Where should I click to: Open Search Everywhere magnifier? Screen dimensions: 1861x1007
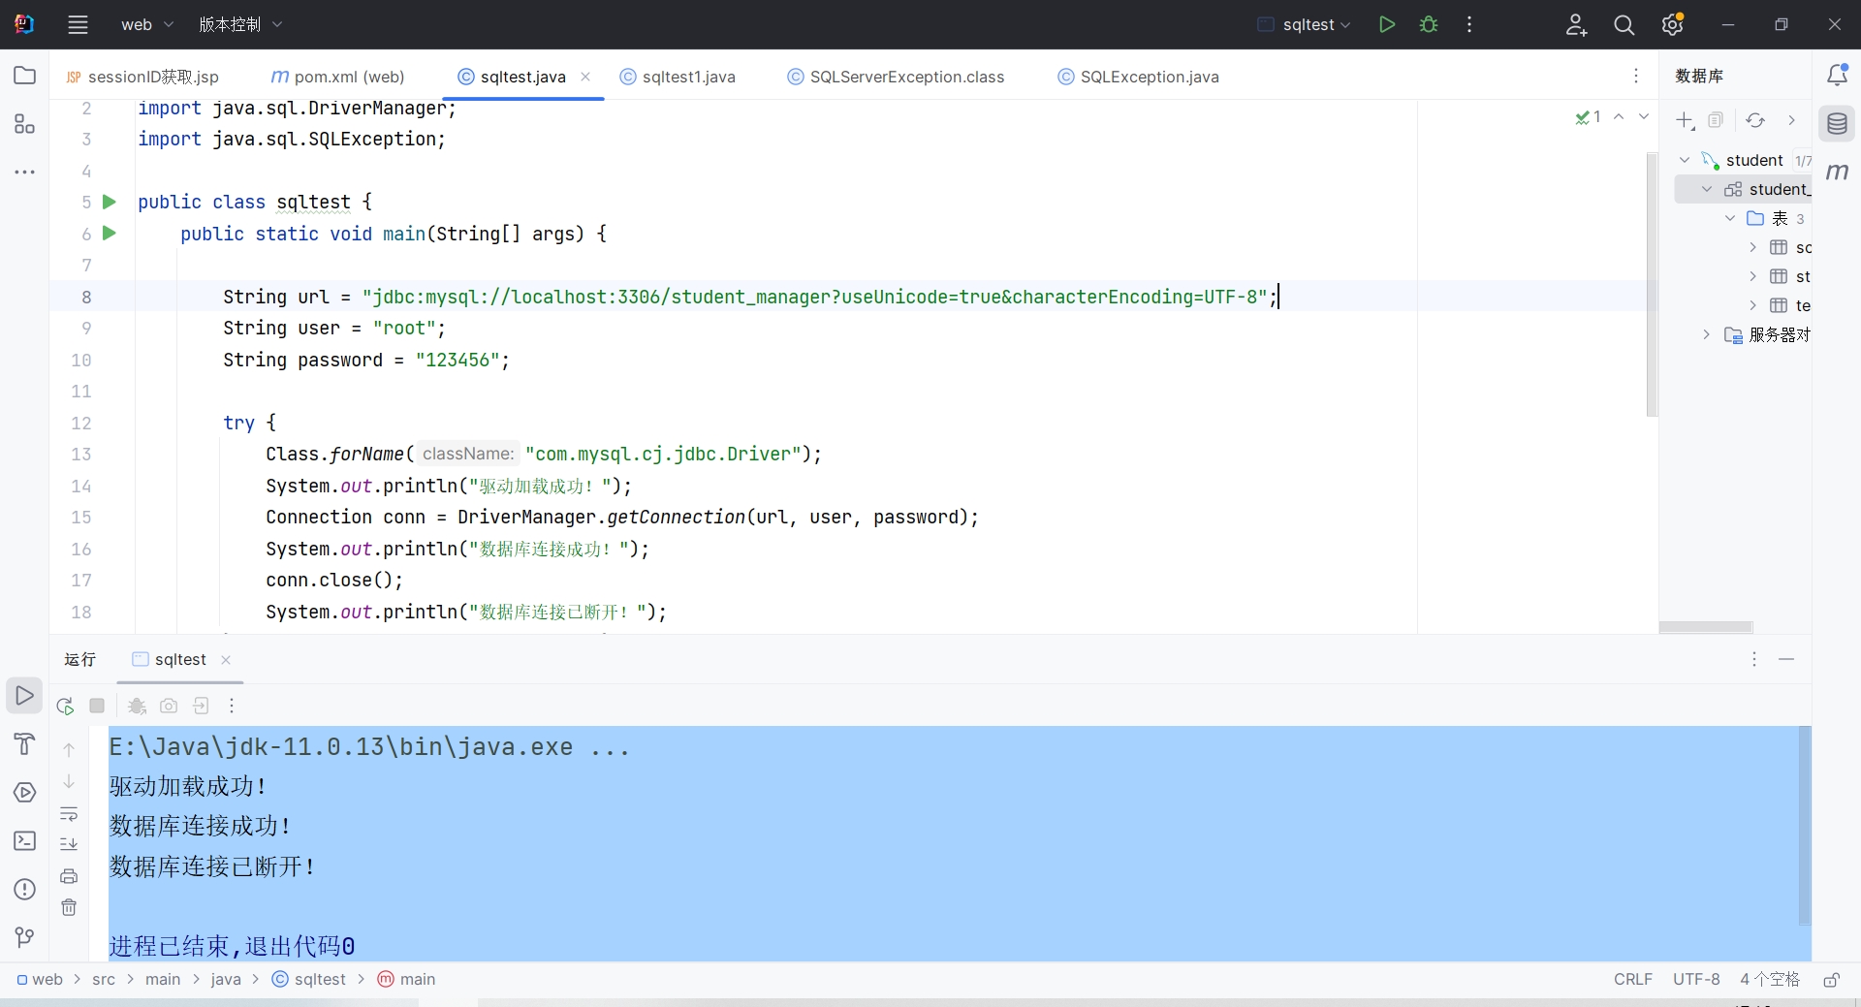pyautogui.click(x=1624, y=25)
